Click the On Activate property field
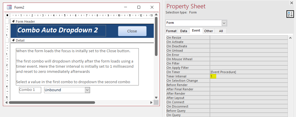296x117 pixels. (249, 42)
